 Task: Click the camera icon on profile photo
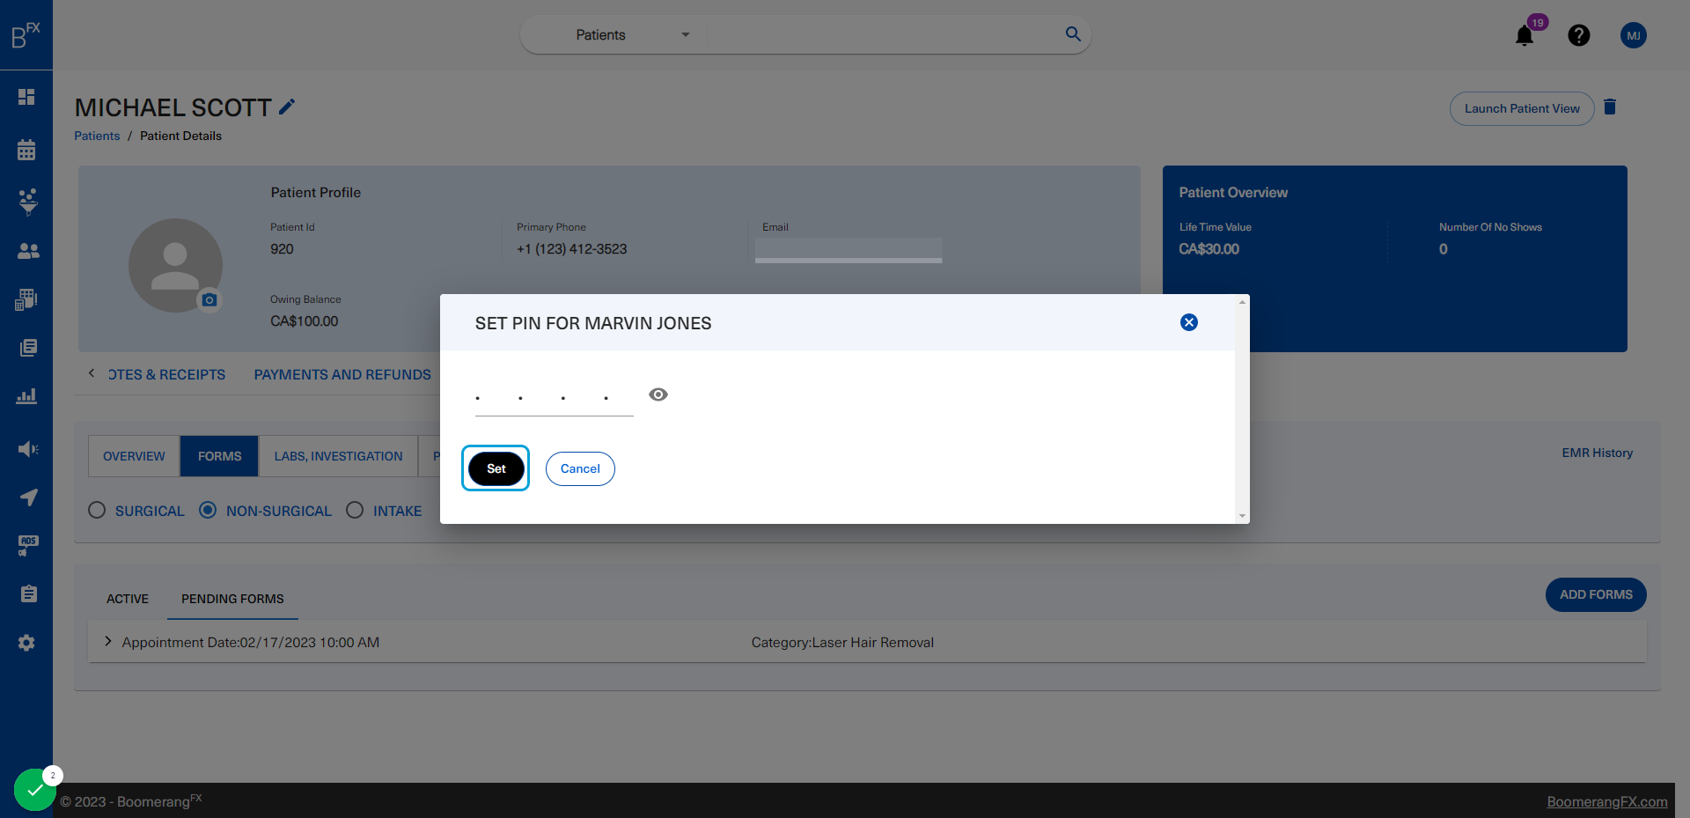(x=209, y=300)
